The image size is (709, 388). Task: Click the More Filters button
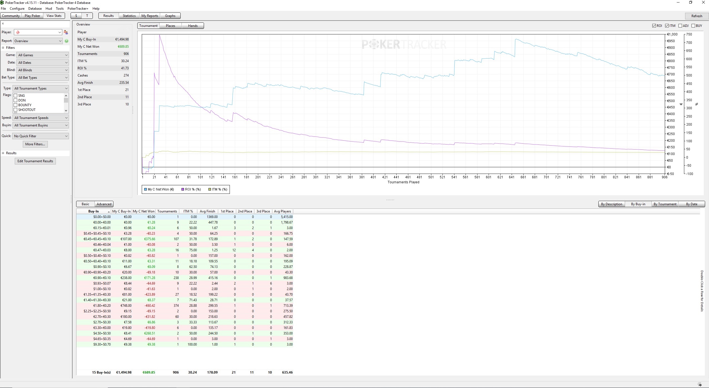[x=35, y=144]
